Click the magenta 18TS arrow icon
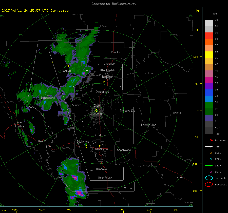 coord(209,172)
